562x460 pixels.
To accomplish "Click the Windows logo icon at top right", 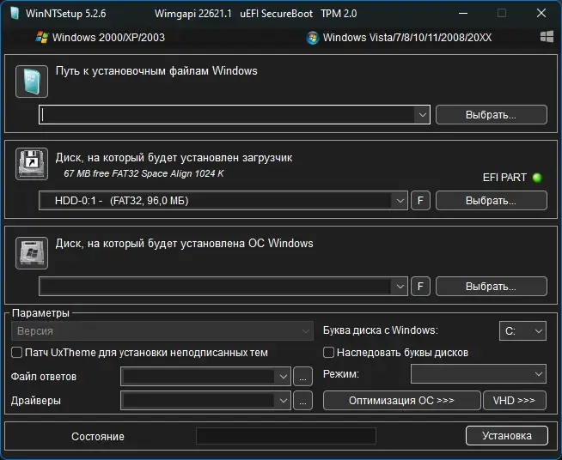I will coord(547,37).
